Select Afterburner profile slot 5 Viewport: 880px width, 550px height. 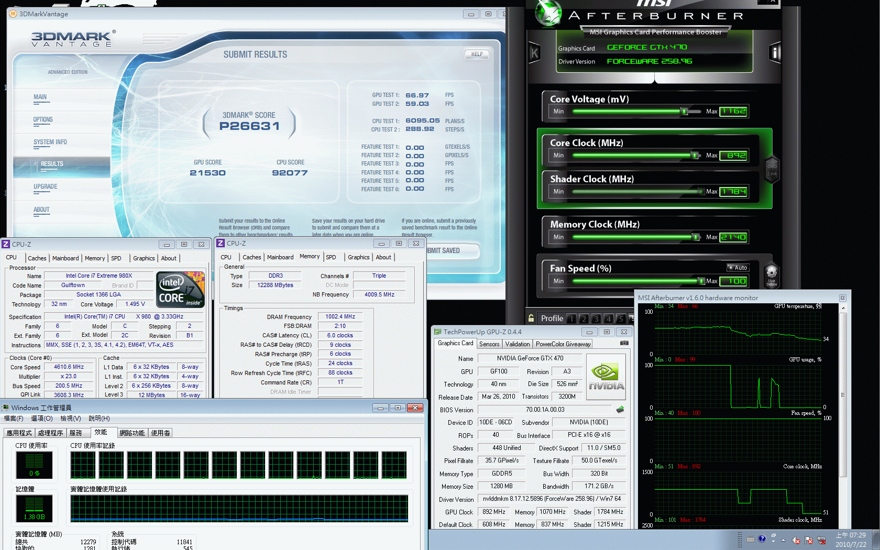click(x=621, y=318)
